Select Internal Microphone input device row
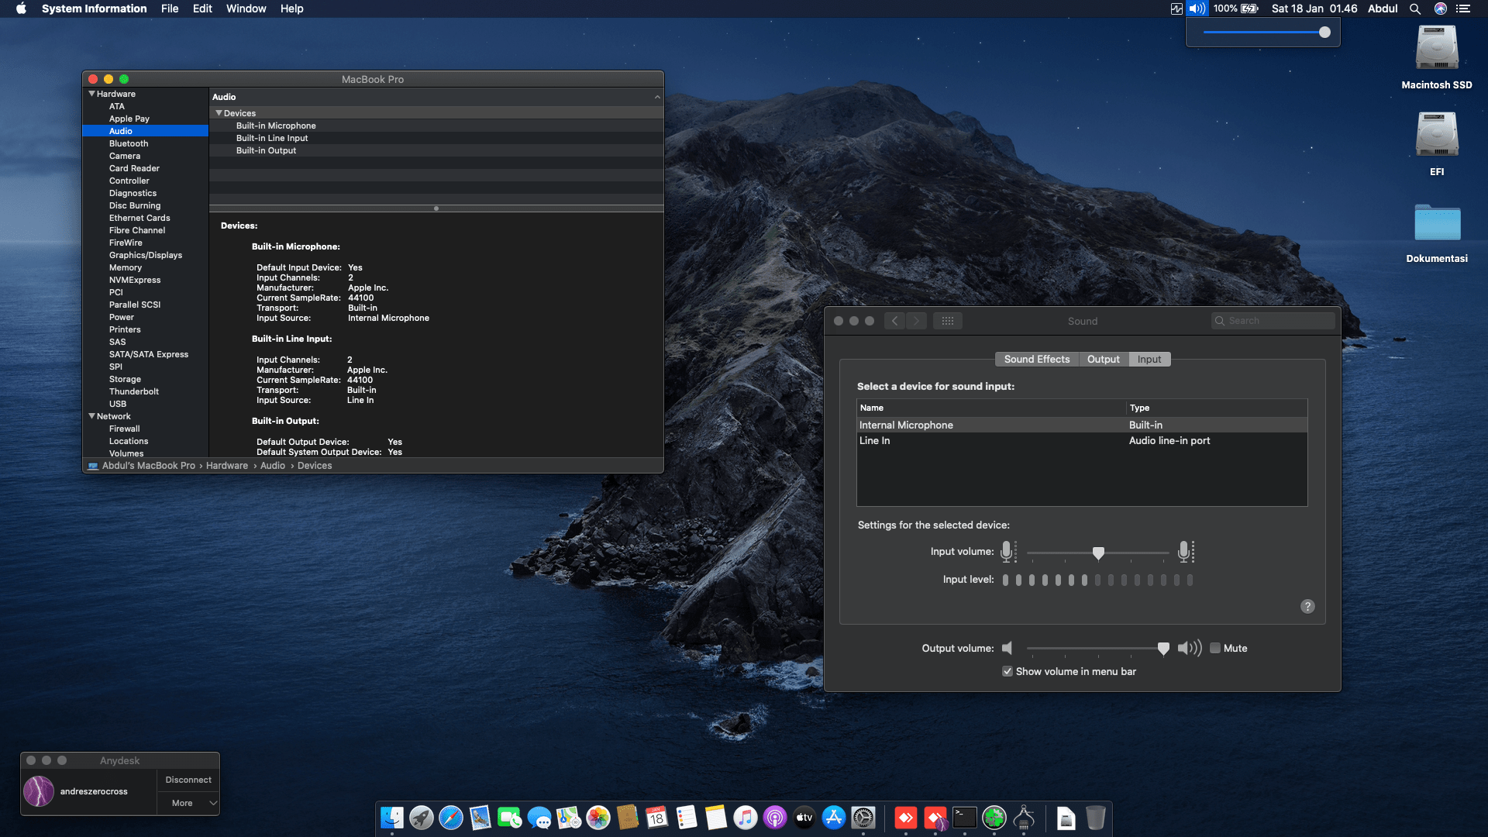 1082,425
